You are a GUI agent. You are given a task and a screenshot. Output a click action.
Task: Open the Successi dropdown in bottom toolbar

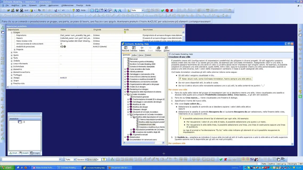click(86, 160)
